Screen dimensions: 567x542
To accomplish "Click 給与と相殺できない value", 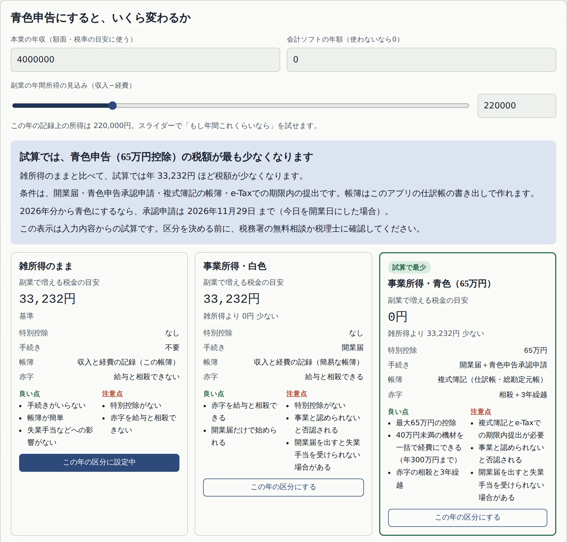I will 147,377.
